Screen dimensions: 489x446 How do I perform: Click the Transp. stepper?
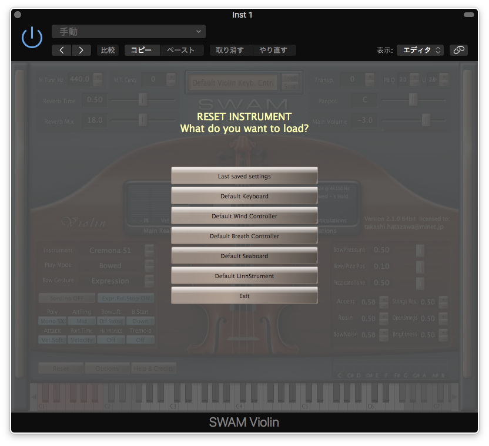[x=370, y=79]
